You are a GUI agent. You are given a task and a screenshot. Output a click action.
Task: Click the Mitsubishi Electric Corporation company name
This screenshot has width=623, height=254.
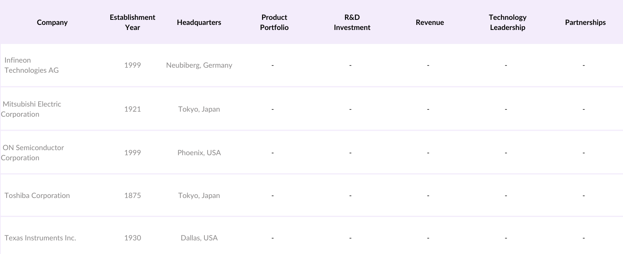click(x=31, y=109)
